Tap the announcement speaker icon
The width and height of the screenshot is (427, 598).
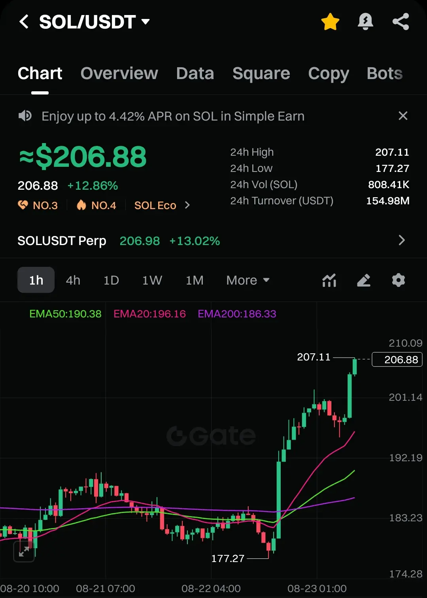click(25, 116)
